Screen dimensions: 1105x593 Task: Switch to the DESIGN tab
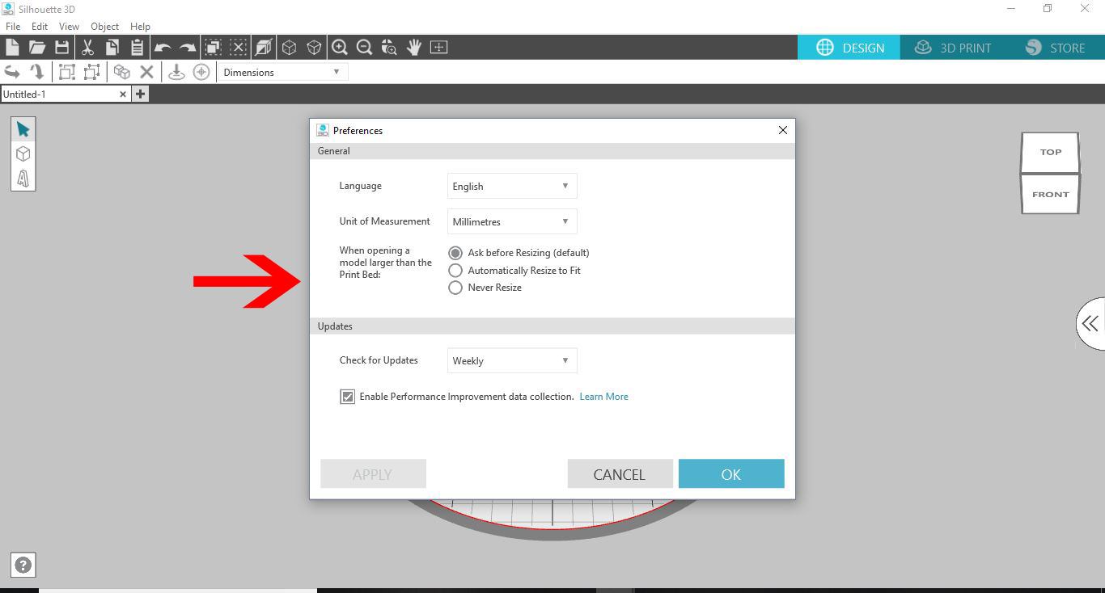[849, 48]
